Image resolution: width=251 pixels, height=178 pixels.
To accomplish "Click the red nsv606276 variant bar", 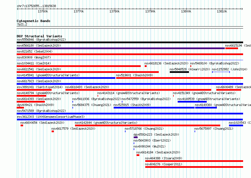I will tap(194, 167).
